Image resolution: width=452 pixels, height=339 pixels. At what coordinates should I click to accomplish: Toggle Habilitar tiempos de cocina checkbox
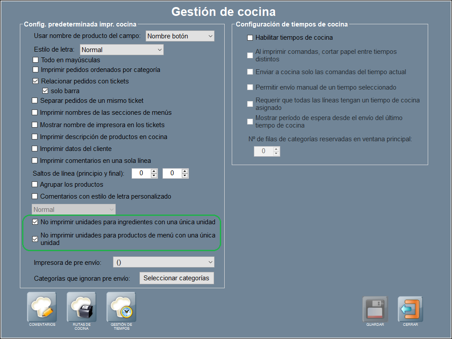click(x=250, y=38)
